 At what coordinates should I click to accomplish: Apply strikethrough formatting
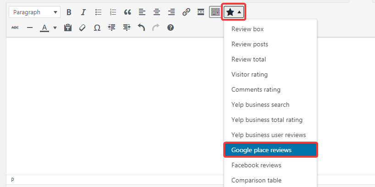click(15, 28)
